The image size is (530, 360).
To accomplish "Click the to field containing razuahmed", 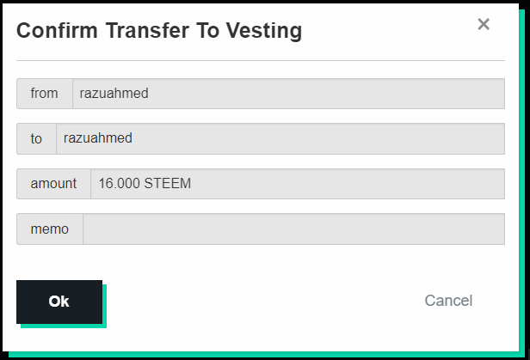I will pyautogui.click(x=280, y=138).
